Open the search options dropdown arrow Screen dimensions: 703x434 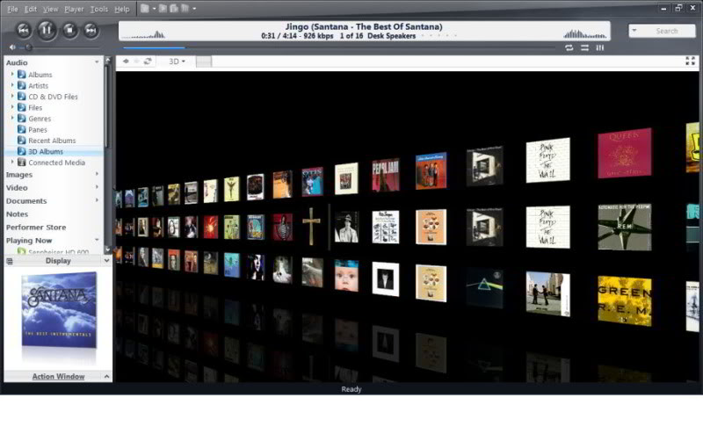(x=634, y=31)
